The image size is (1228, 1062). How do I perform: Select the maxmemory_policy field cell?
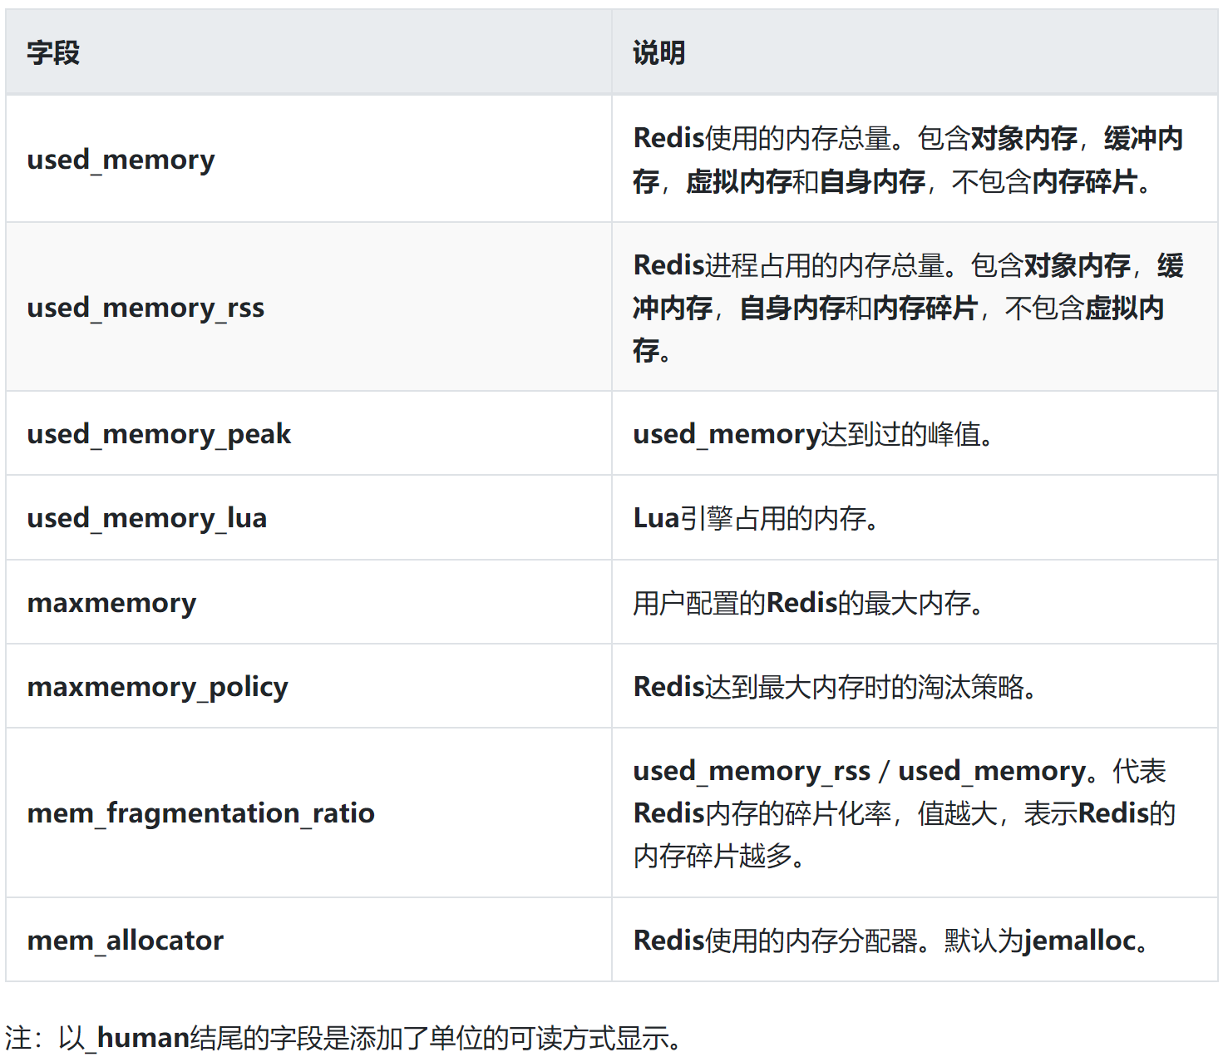point(308,686)
